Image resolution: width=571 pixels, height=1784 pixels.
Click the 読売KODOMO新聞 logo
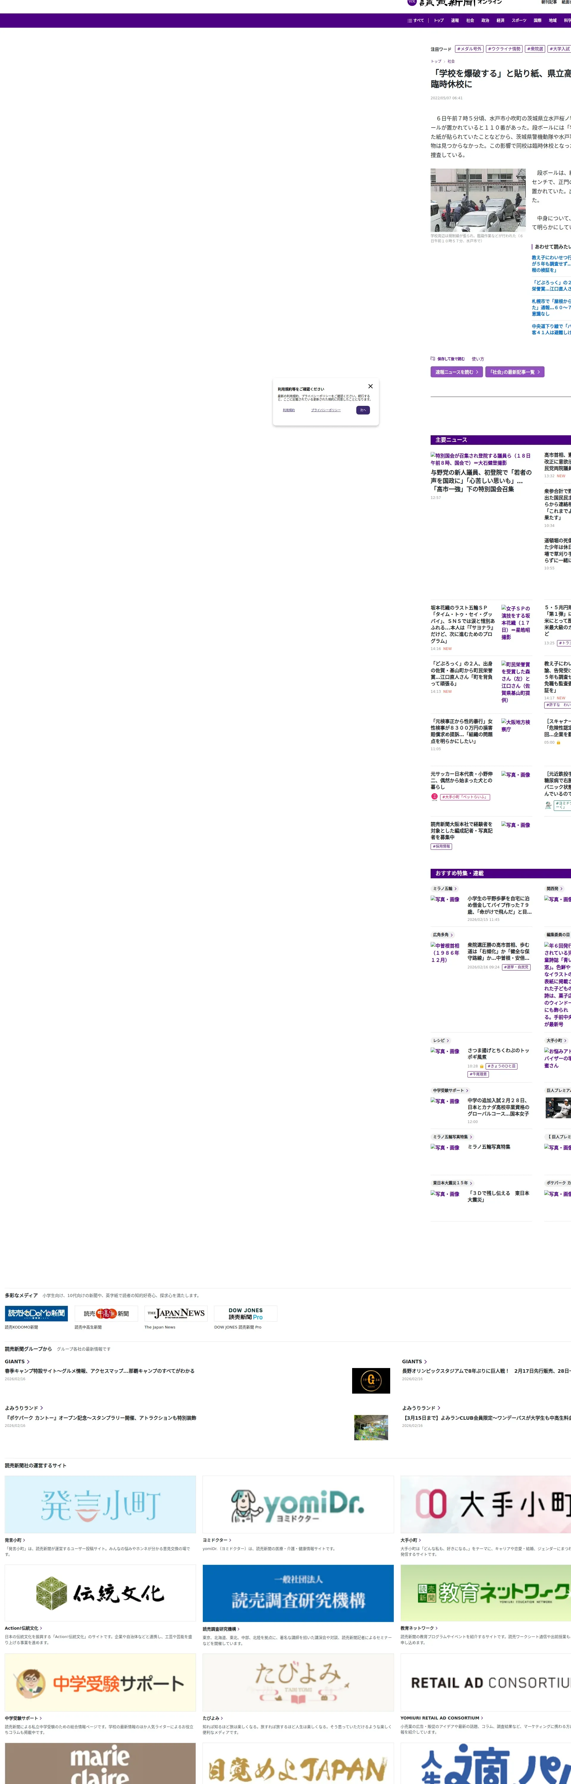coord(36,1314)
